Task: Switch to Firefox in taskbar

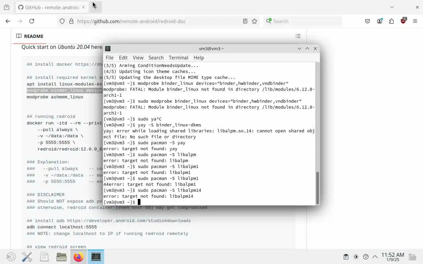Action: pos(79,257)
